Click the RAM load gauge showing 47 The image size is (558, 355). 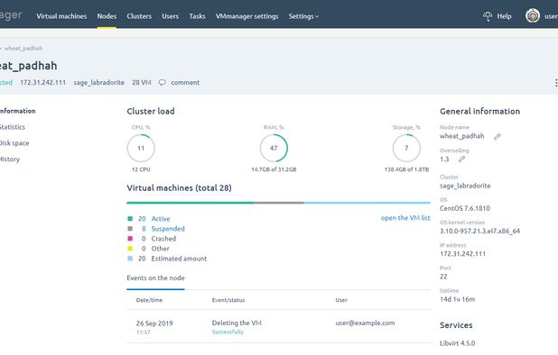[274, 148]
